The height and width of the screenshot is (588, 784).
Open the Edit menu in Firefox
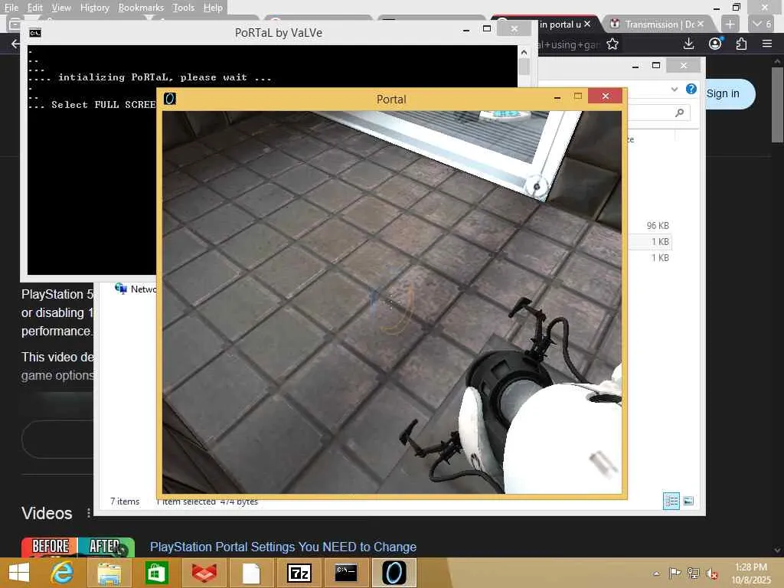coord(34,8)
